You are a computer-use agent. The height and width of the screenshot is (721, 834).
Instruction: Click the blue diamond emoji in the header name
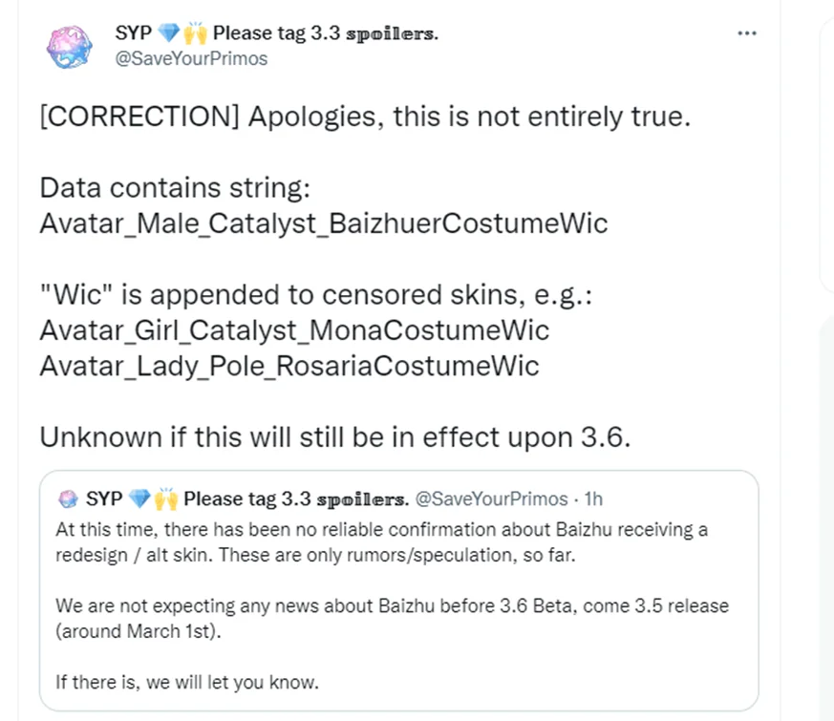(x=169, y=33)
